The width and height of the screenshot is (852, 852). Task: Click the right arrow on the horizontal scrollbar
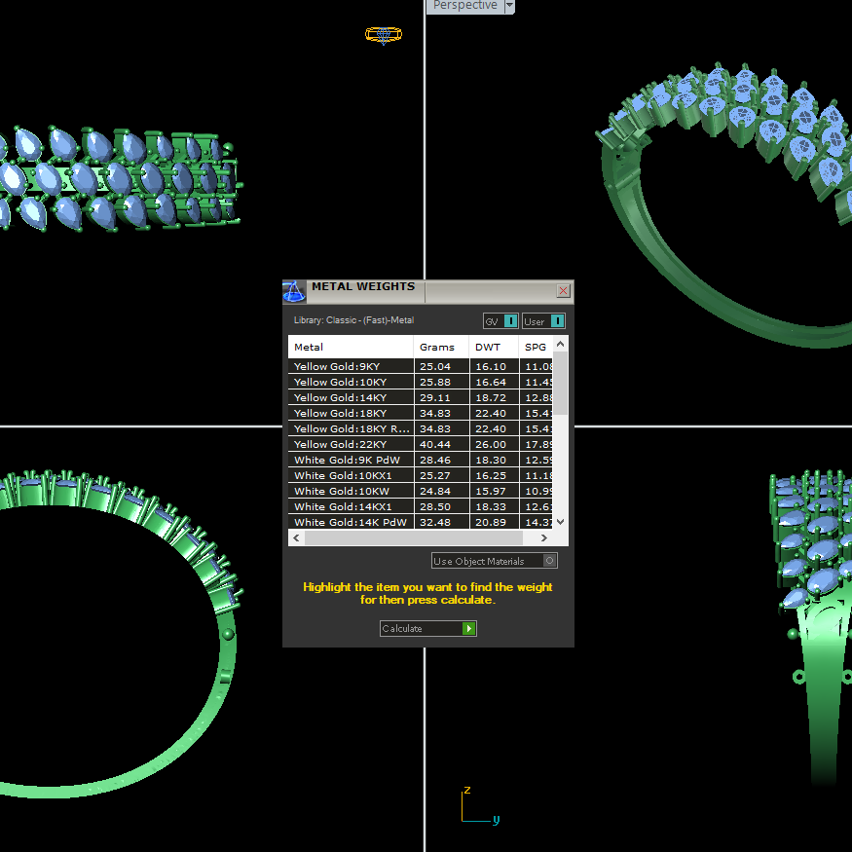click(543, 537)
